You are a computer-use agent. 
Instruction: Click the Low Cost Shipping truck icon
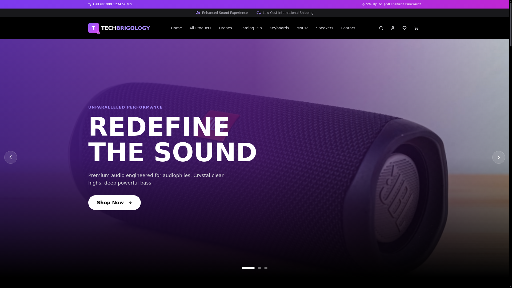(x=259, y=13)
